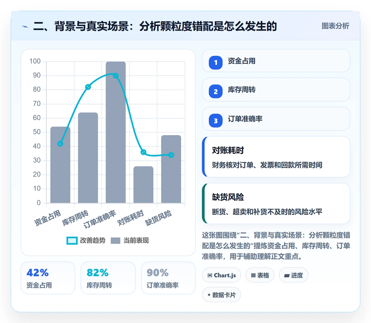Click the summary paragraph starting with 这张图围绕

point(276,246)
